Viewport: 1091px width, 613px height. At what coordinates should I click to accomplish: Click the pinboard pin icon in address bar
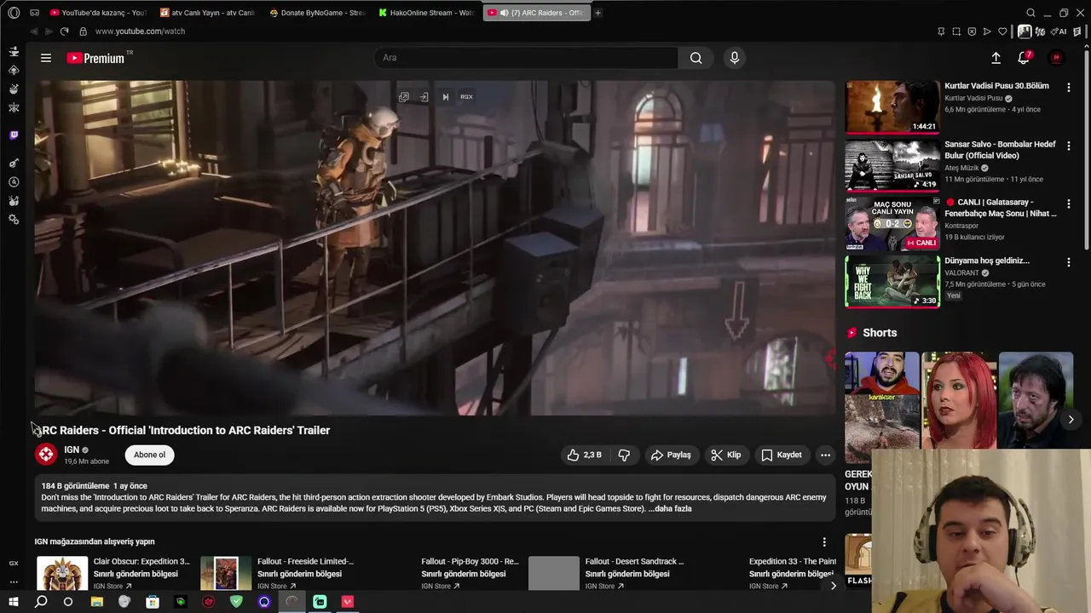click(x=941, y=32)
